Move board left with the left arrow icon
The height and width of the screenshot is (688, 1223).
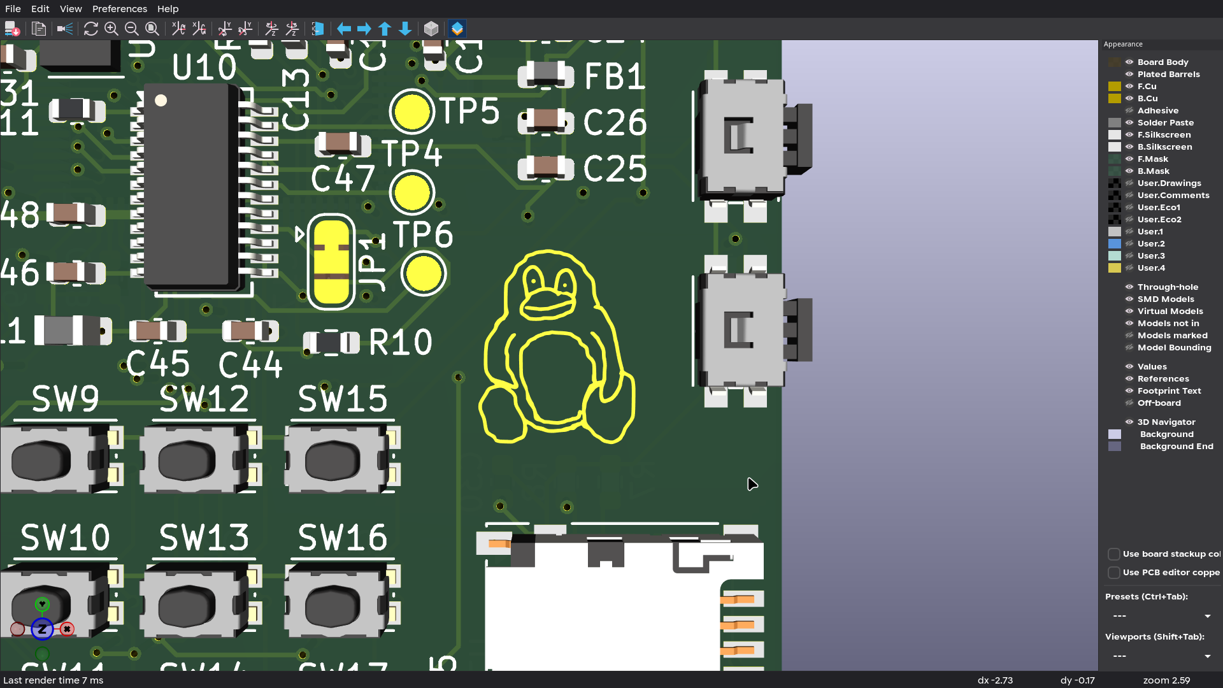[x=344, y=29]
